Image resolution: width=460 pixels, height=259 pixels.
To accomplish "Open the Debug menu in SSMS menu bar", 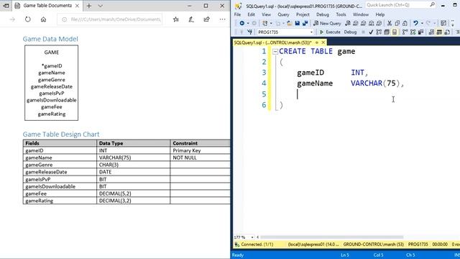I will [x=323, y=14].
